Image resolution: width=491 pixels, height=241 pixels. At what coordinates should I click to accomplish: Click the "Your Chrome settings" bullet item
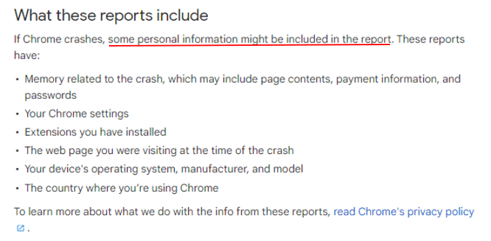(x=76, y=114)
